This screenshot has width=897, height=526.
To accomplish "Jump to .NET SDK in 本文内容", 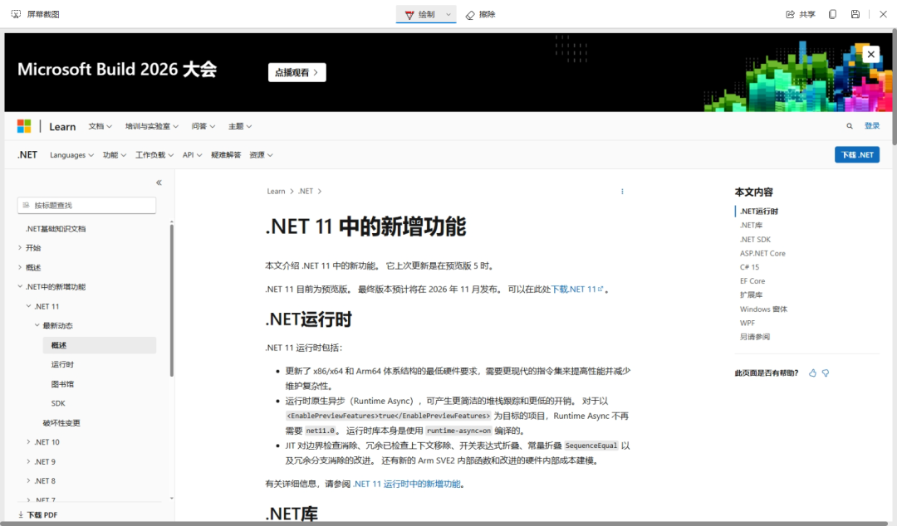I will click(x=755, y=239).
